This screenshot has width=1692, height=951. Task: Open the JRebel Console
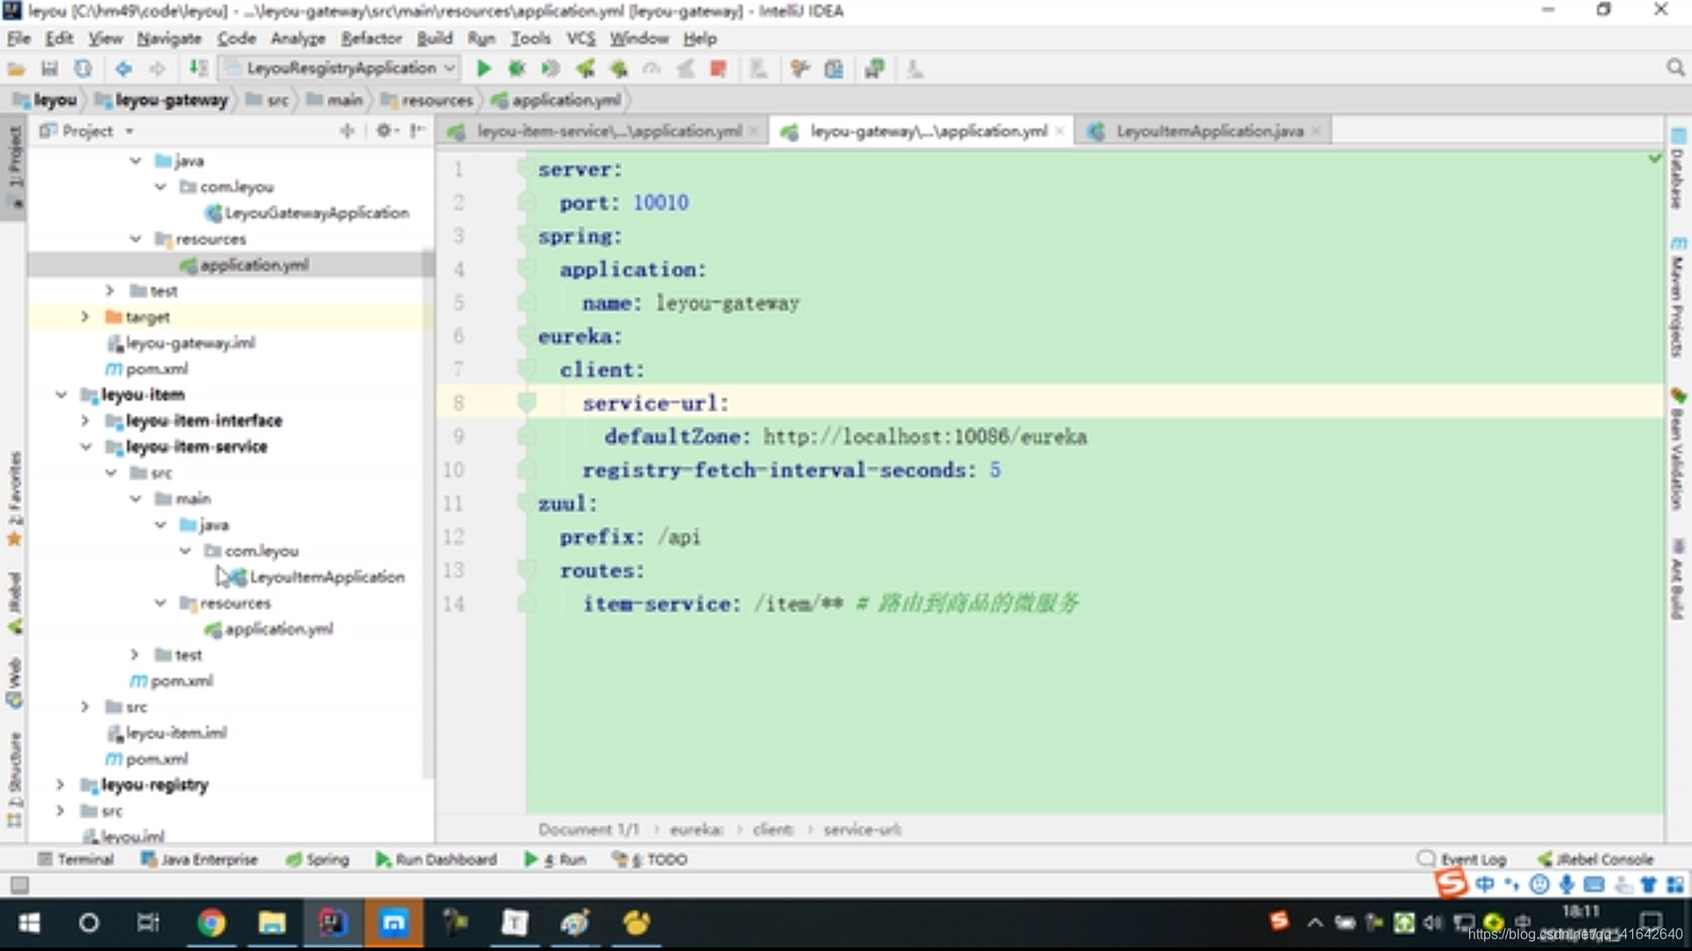click(1596, 859)
